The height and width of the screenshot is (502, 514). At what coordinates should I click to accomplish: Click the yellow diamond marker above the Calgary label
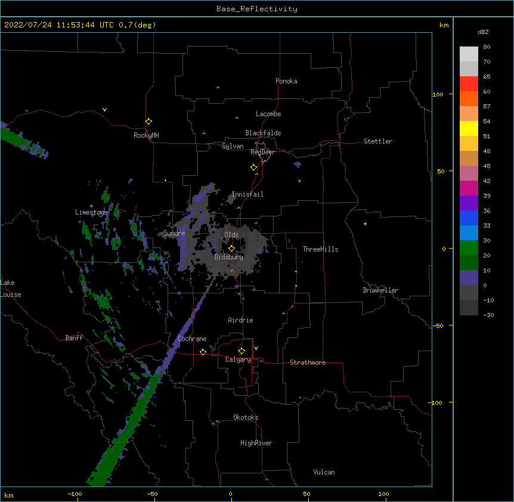point(241,351)
